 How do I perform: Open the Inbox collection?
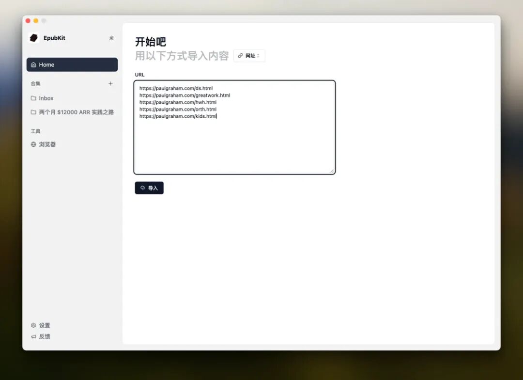tap(72, 98)
